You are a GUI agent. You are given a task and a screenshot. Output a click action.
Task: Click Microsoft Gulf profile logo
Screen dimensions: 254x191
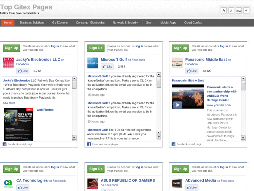(93, 63)
